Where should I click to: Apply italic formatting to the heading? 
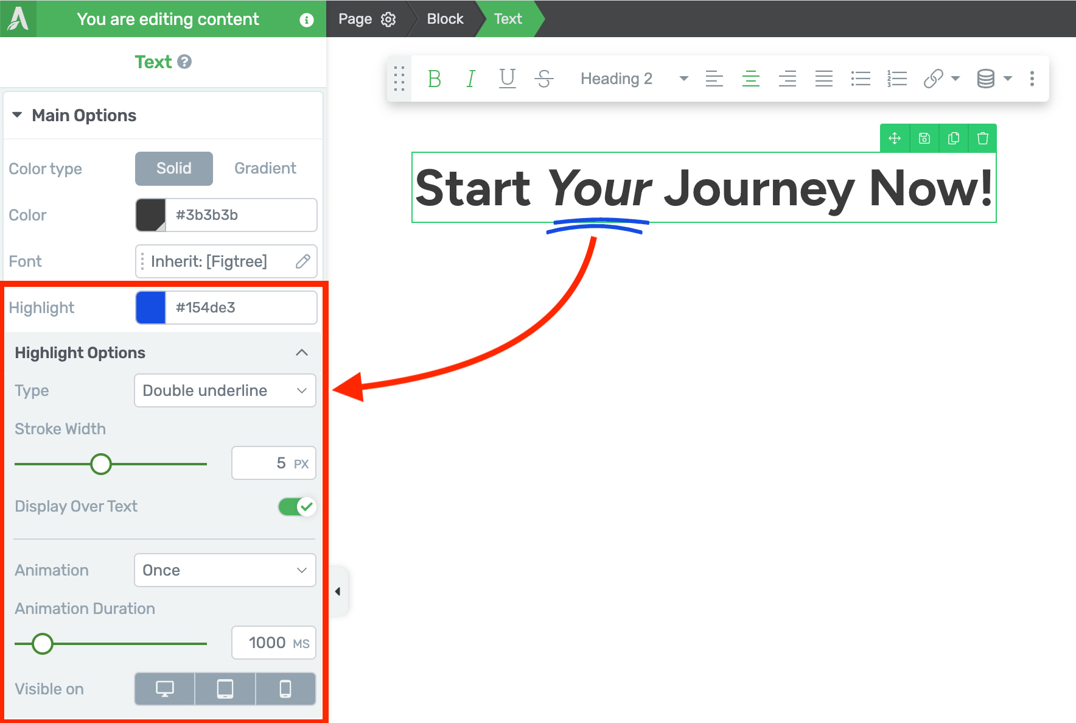pos(470,78)
